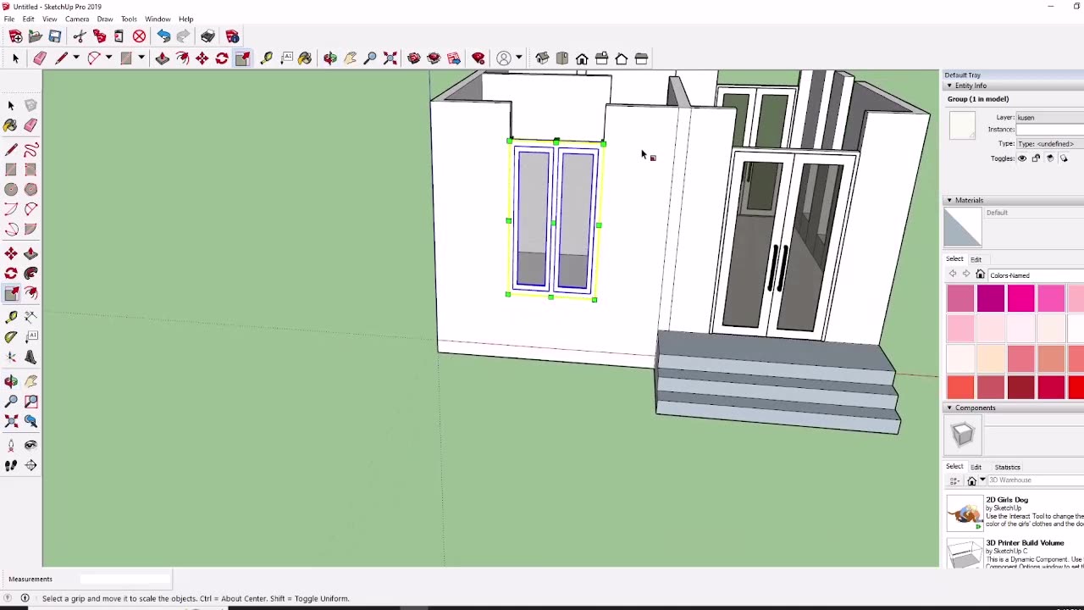
Task: Collapse the Components panel
Action: (949, 408)
